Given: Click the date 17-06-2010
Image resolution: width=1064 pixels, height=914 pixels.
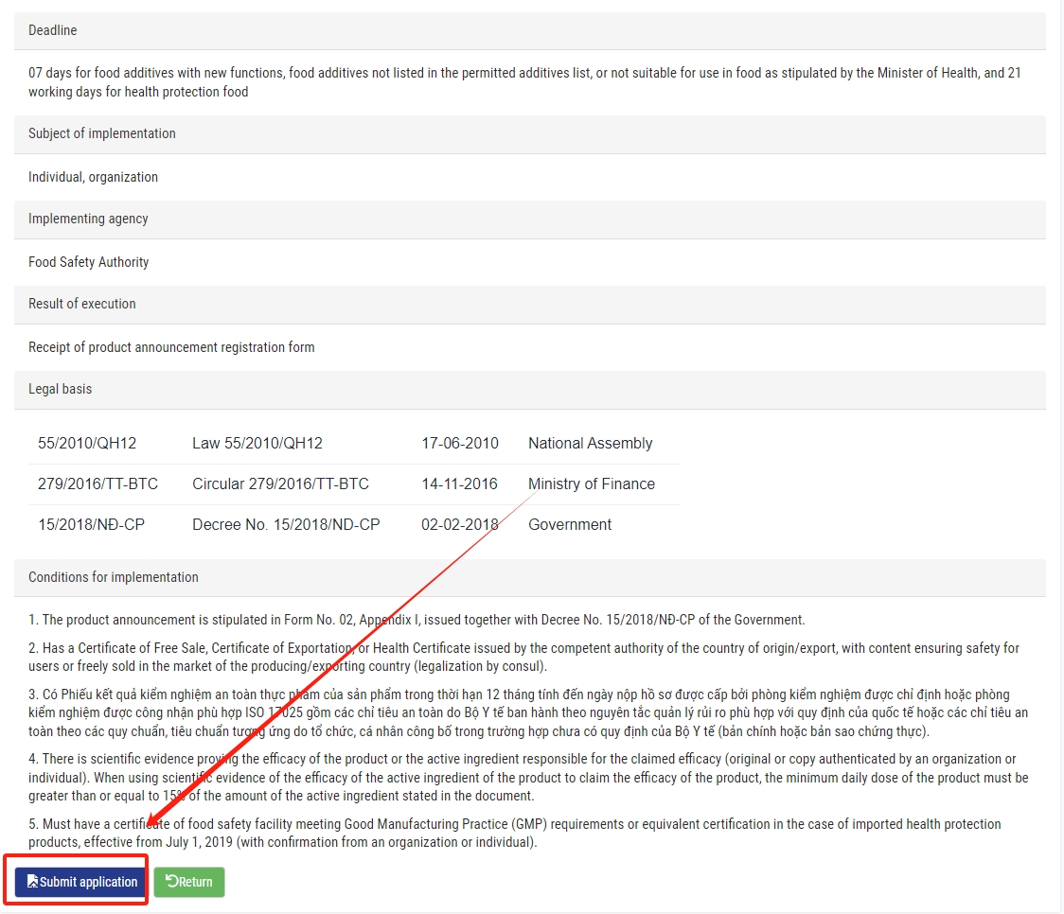Looking at the screenshot, I should [x=459, y=444].
